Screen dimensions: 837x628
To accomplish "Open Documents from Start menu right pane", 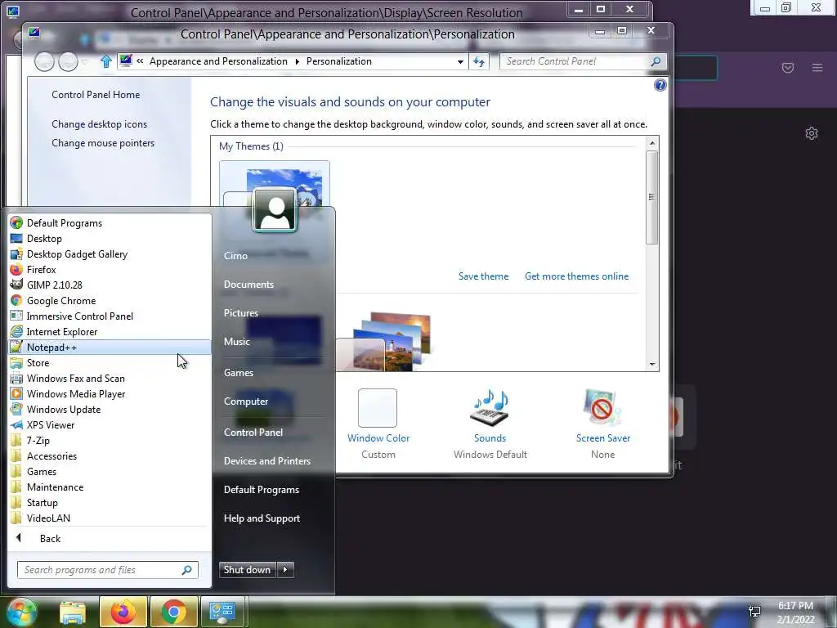I will point(248,284).
